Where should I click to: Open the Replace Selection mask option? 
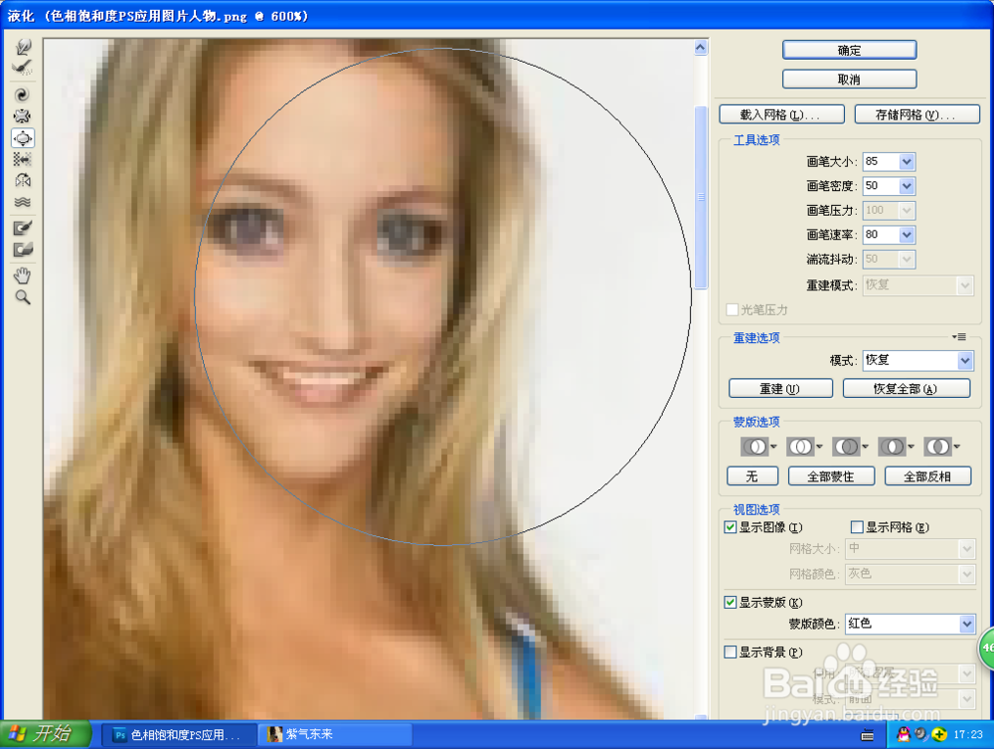pos(758,447)
